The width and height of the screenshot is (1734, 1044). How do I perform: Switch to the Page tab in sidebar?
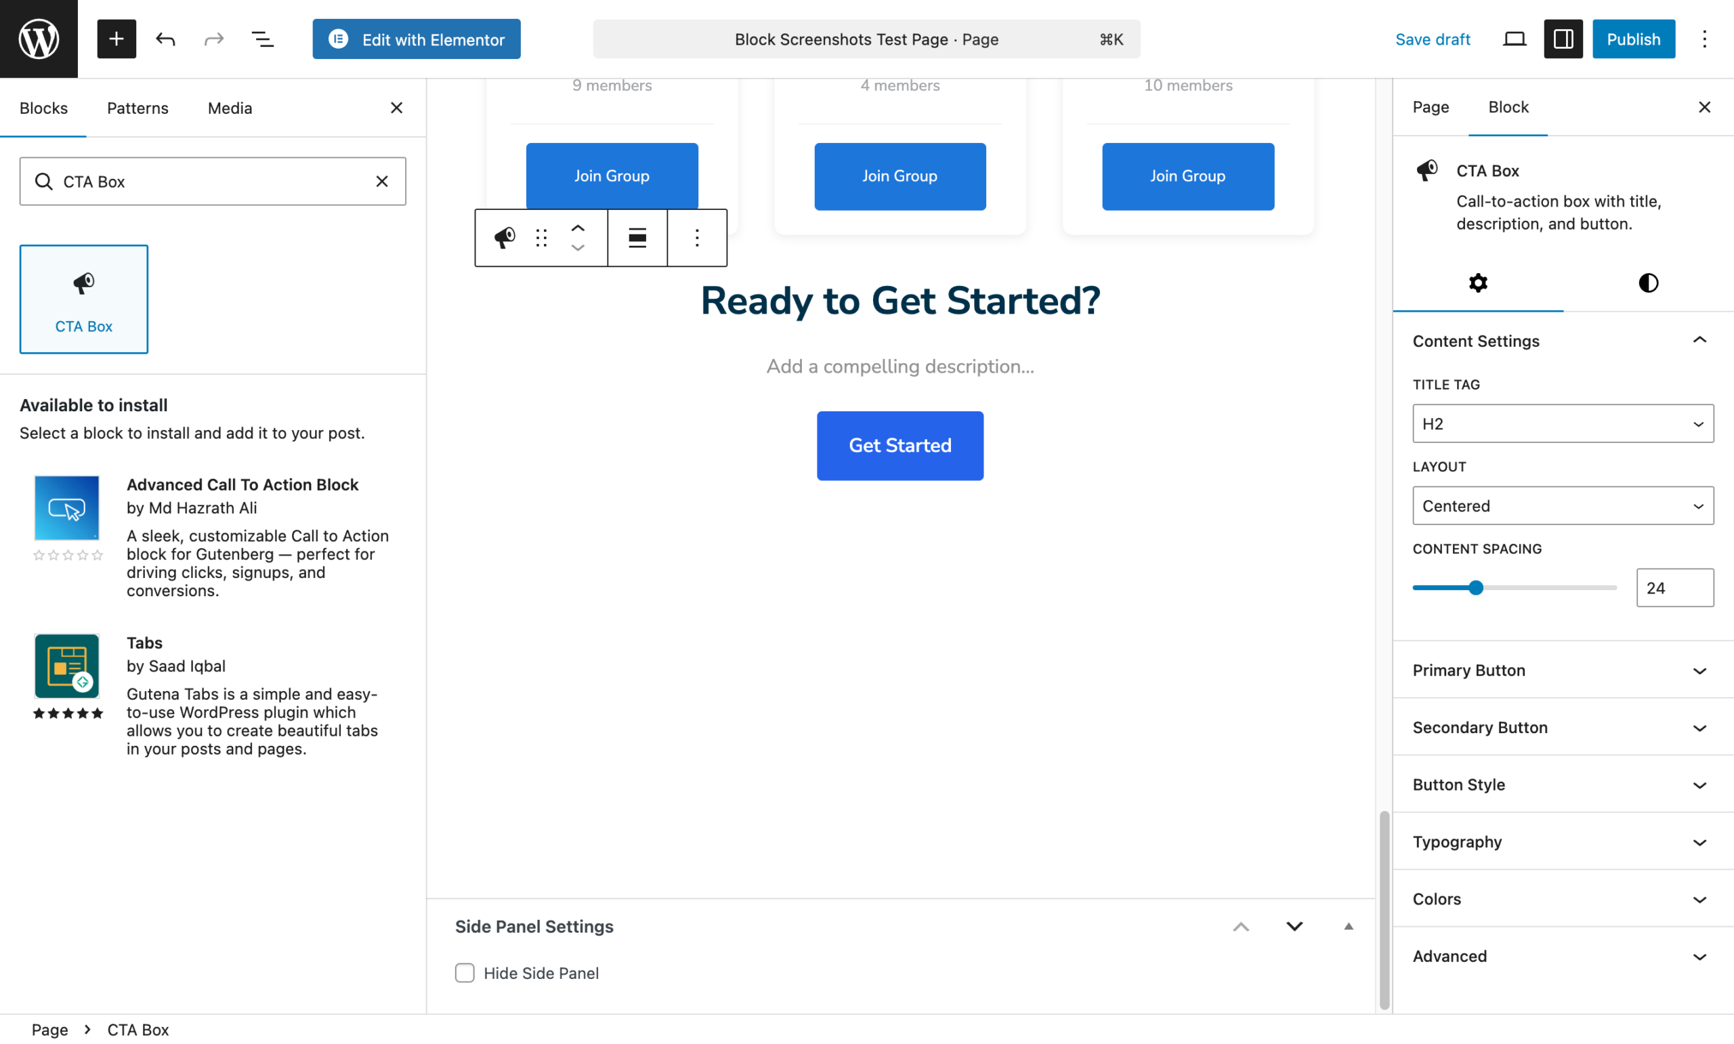1431,107
